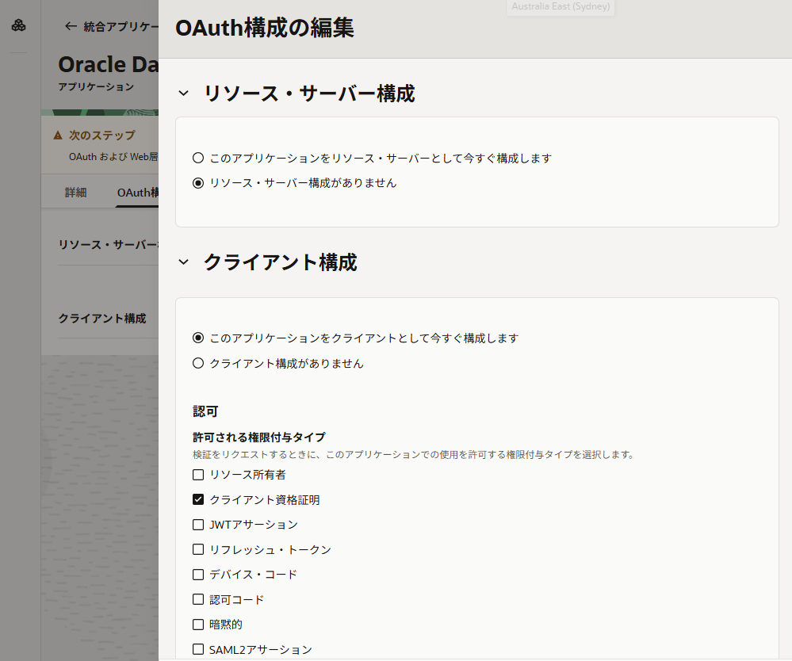Collapse the リソース・サーバー構成 section
The width and height of the screenshot is (792, 661).
[x=183, y=91]
